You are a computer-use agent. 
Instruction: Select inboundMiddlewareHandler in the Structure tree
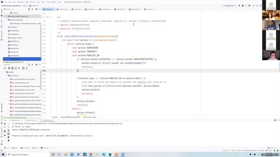pos(25,108)
